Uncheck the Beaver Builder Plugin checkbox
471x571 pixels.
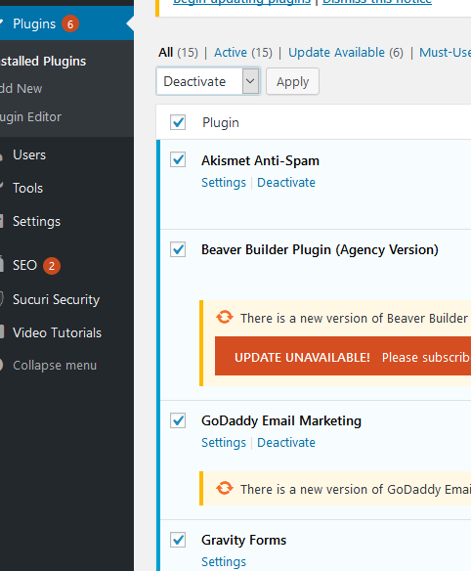(178, 249)
